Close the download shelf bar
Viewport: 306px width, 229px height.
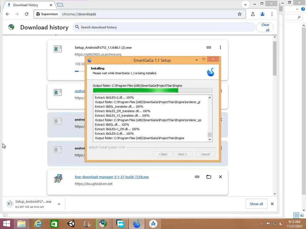coord(272,204)
